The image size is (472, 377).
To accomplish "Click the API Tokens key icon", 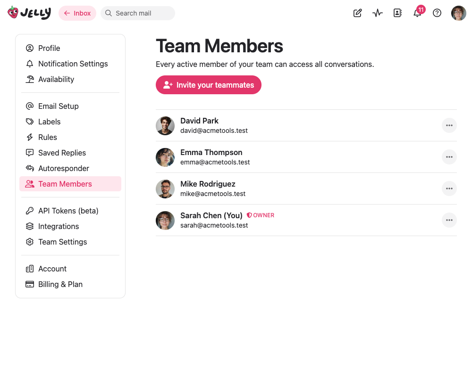I will point(29,211).
